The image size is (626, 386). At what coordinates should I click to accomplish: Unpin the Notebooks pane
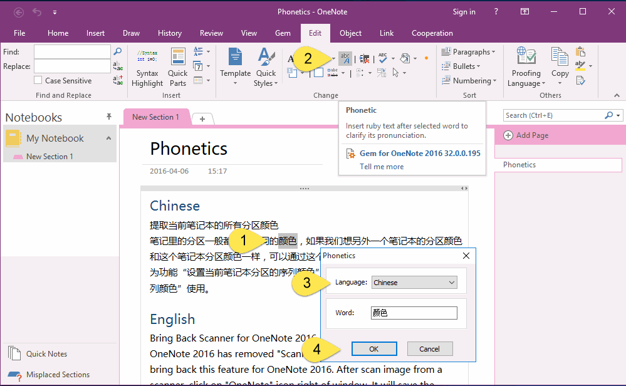click(x=108, y=117)
